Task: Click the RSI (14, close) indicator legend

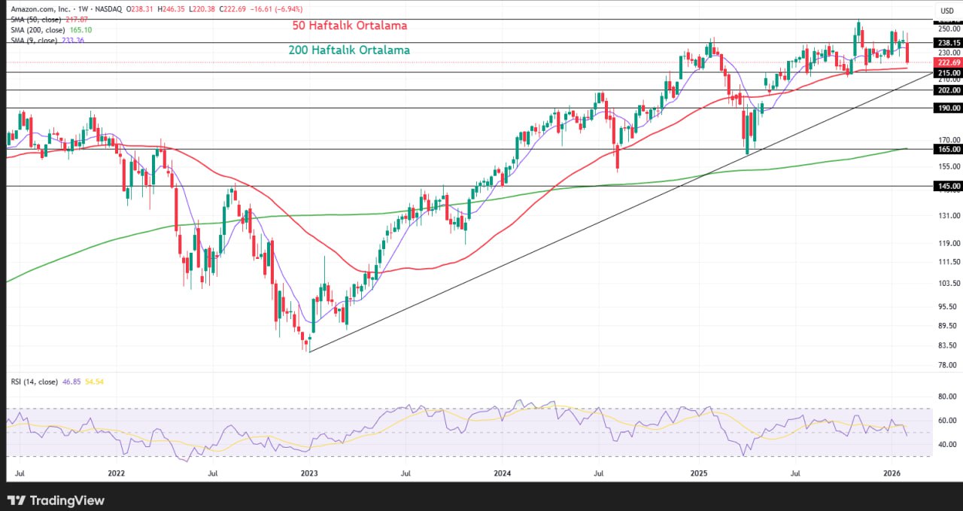Action: tap(34, 382)
